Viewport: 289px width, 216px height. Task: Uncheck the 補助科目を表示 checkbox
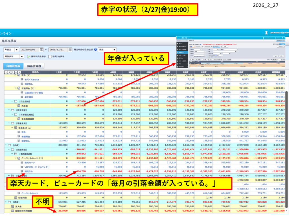(x=29, y=56)
